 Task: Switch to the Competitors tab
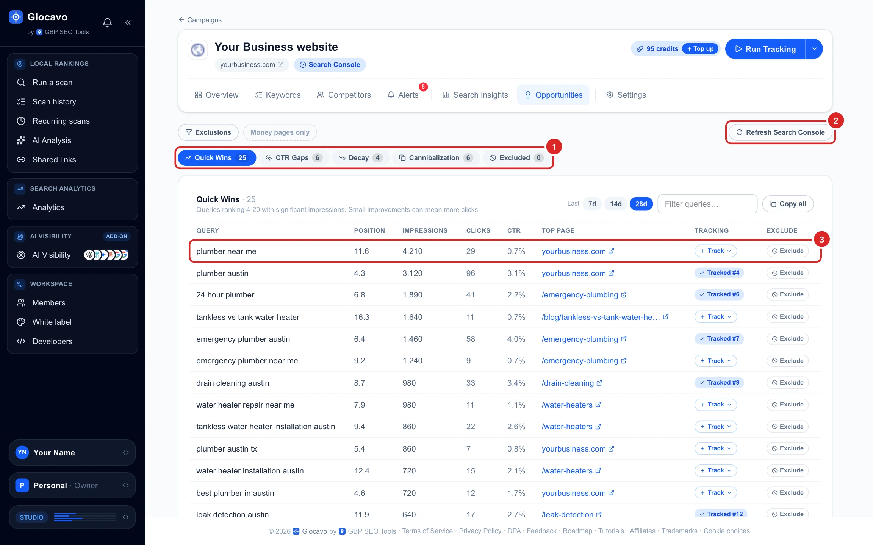(344, 95)
